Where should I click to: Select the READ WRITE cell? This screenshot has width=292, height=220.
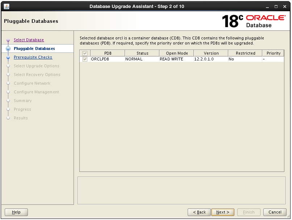(176, 59)
